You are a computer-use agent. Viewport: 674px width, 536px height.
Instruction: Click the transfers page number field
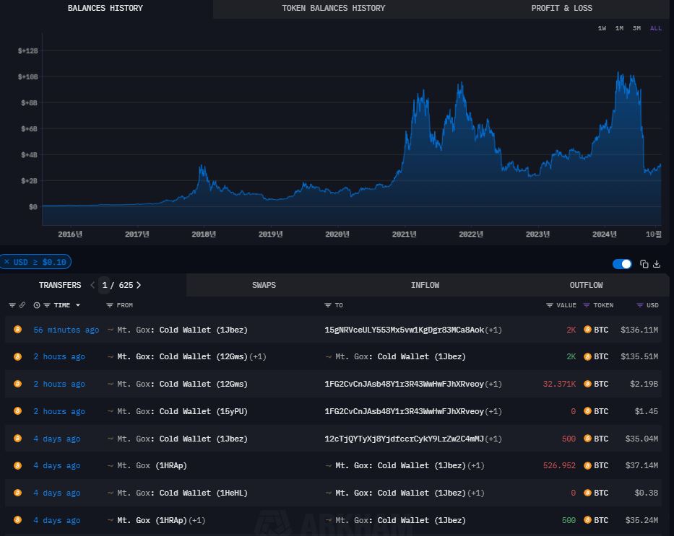pyautogui.click(x=105, y=285)
